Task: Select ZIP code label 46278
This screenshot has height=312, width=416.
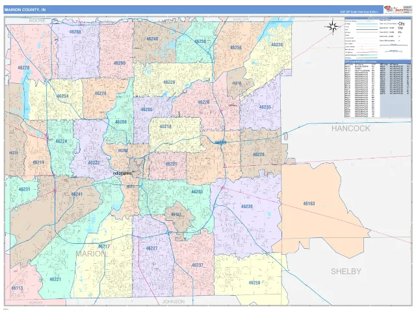Action: pos(23,68)
